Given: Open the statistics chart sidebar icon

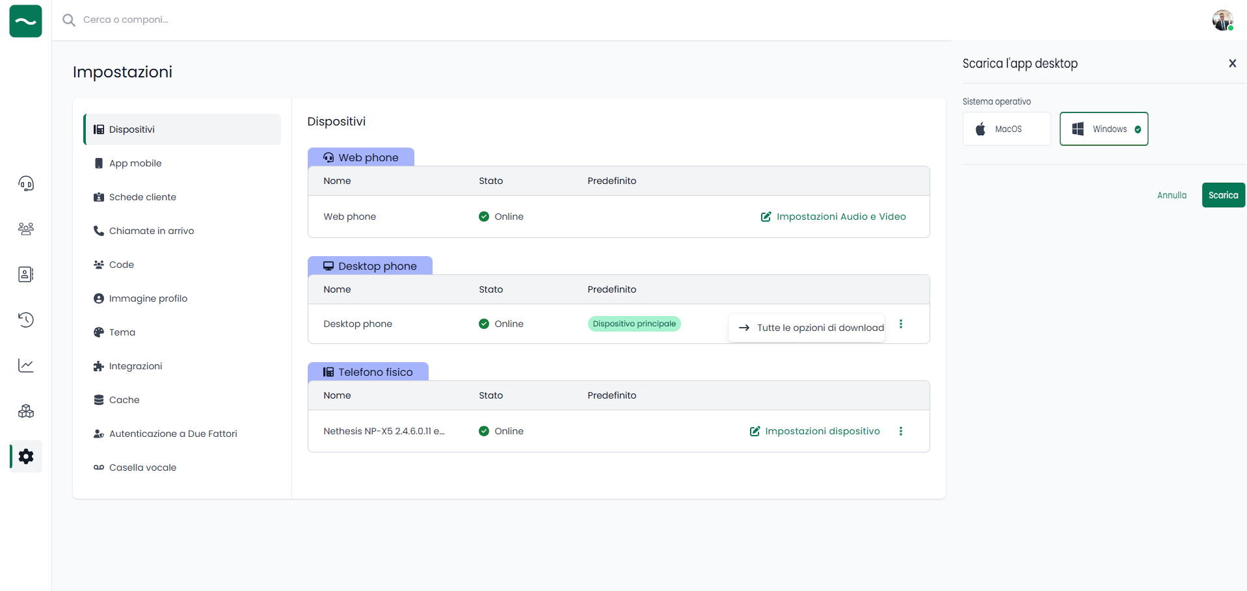Looking at the screenshot, I should coord(26,365).
